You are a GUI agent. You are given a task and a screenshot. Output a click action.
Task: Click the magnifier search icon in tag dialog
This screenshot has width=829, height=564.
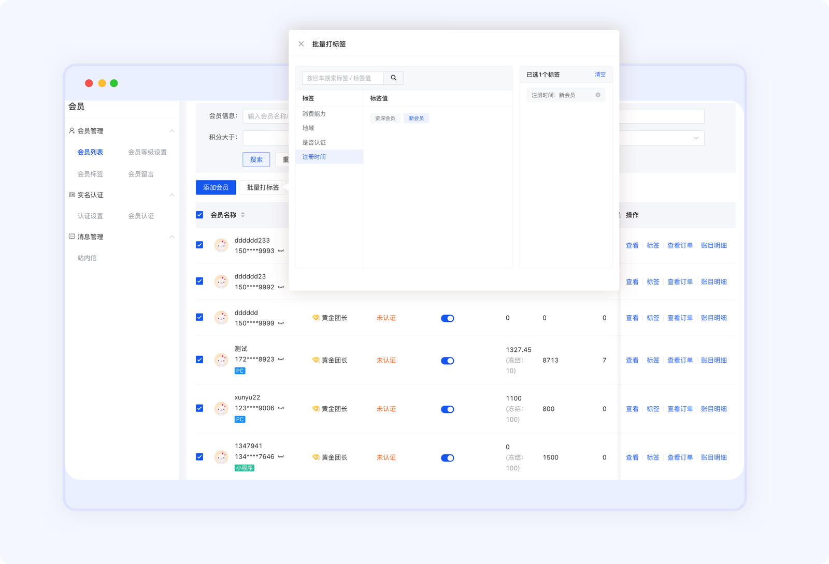coord(393,78)
